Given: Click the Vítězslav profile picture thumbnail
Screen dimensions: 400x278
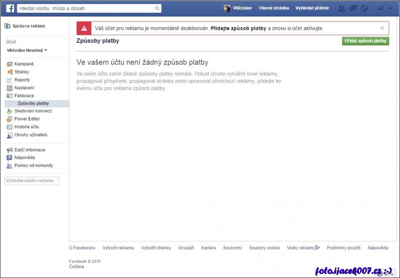Looking at the screenshot, I should pyautogui.click(x=227, y=8).
